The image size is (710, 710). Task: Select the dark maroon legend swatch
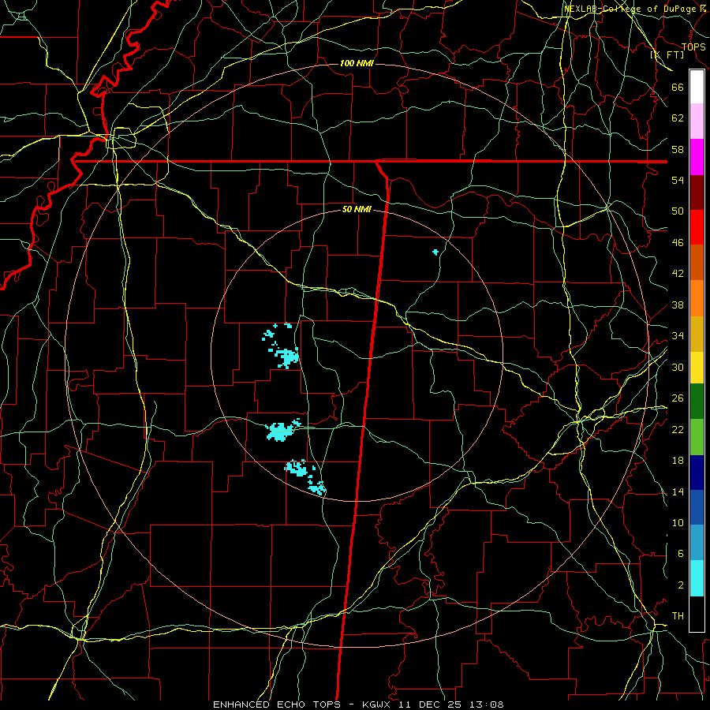pyautogui.click(x=697, y=192)
